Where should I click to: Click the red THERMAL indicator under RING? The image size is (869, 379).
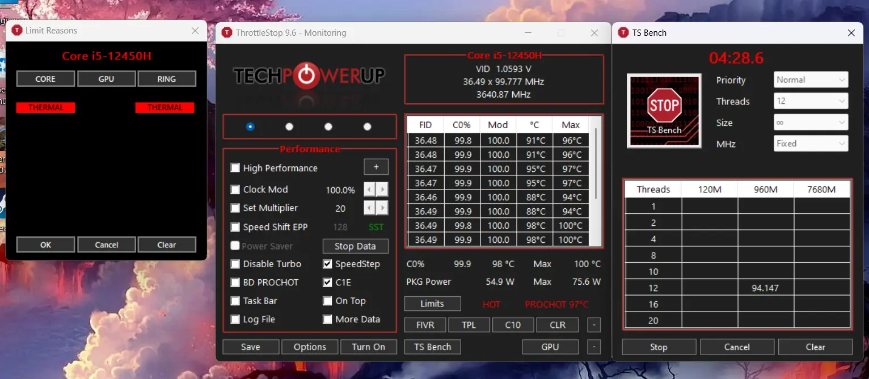point(165,107)
